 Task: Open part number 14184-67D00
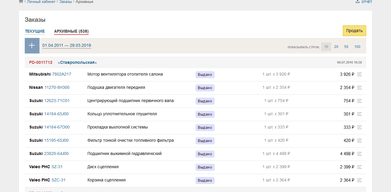pyautogui.click(x=57, y=127)
